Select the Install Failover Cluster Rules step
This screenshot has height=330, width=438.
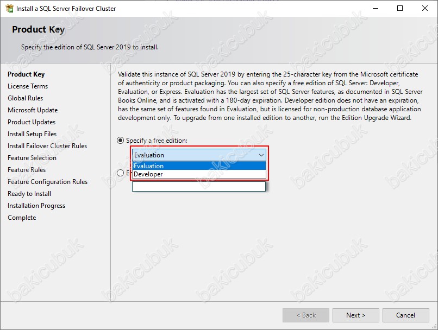[47, 146]
